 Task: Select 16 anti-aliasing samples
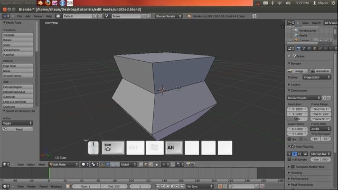coord(305,154)
